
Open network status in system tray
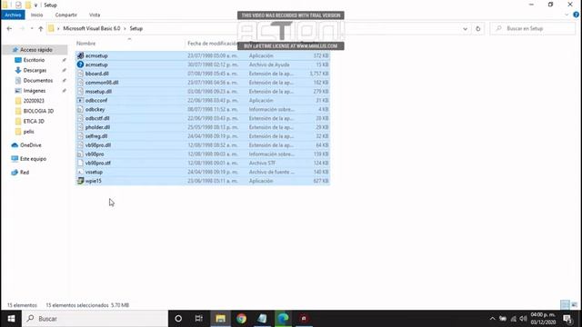513,319
